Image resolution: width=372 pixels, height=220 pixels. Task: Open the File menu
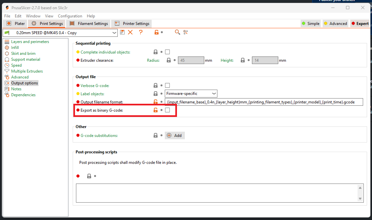tap(7, 16)
